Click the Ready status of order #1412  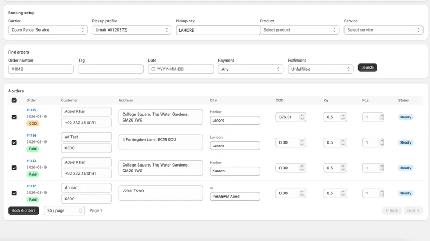tap(406, 193)
